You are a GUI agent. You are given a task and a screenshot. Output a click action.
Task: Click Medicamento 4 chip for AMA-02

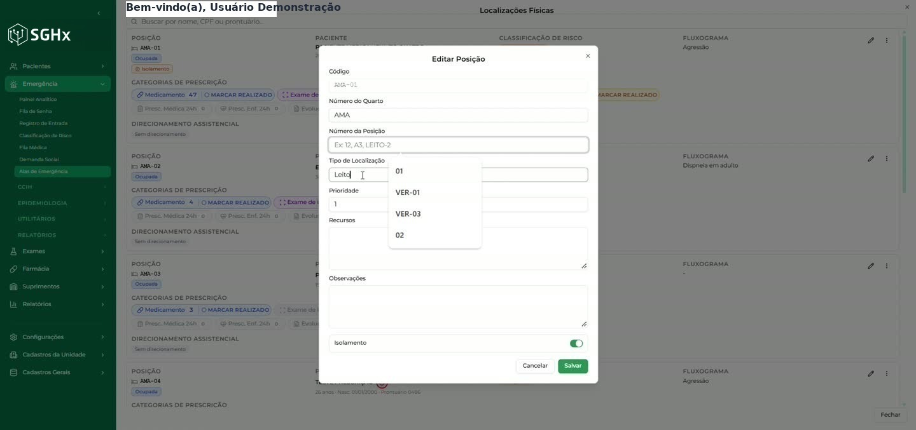point(165,203)
